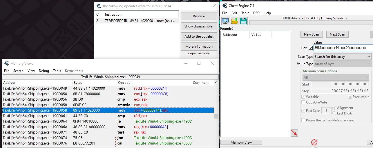Select the Last Digits radio button
The image size is (373, 148).
click(x=334, y=113)
